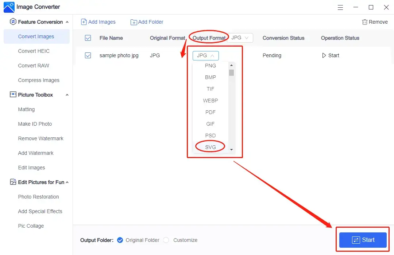The width and height of the screenshot is (394, 255).
Task: Open the JPG output format dropdown in header
Action: (x=240, y=38)
